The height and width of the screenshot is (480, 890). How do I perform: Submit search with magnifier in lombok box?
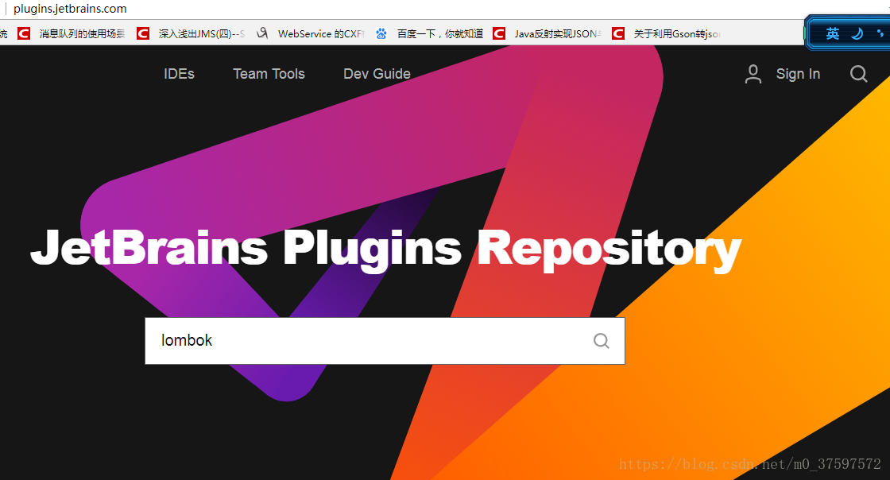tap(601, 340)
